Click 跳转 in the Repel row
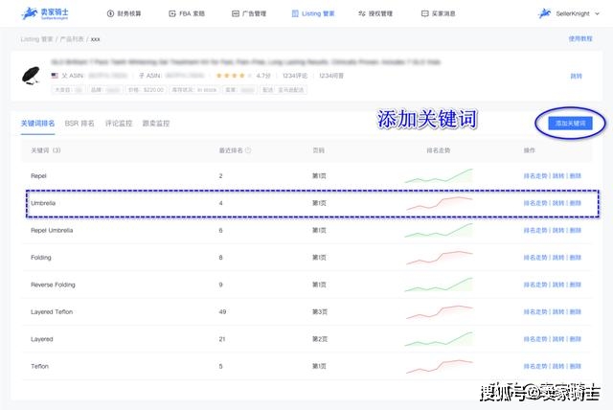The height and width of the screenshot is (410, 613). coord(558,176)
